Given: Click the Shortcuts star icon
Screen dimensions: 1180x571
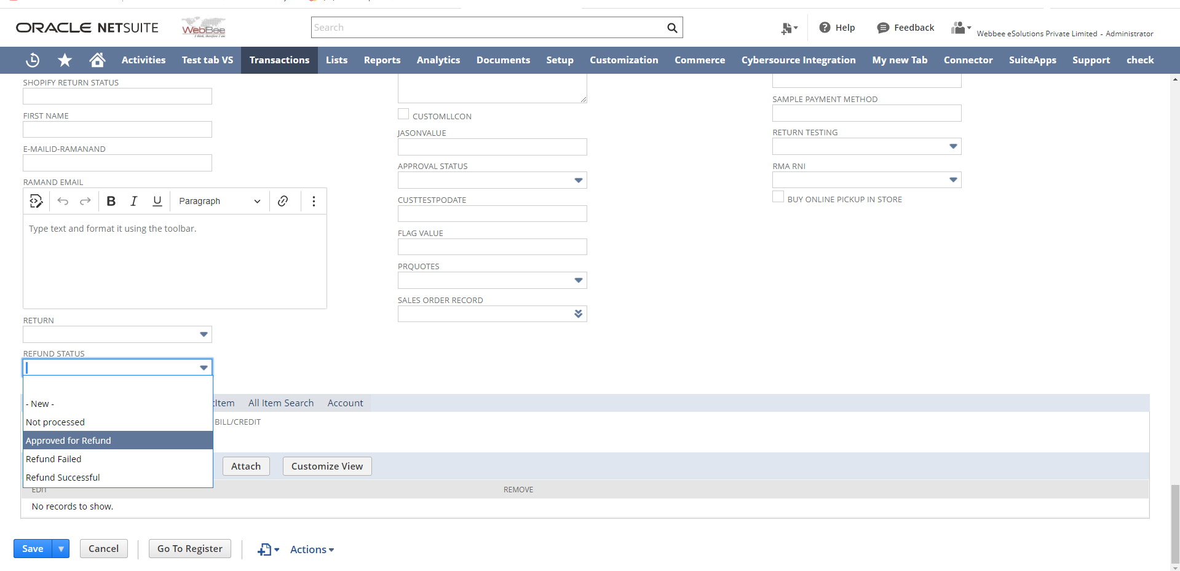Looking at the screenshot, I should (65, 60).
